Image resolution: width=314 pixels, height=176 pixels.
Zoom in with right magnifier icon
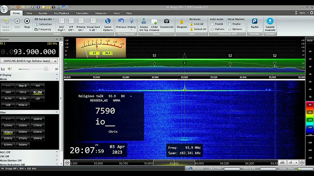click(302, 162)
